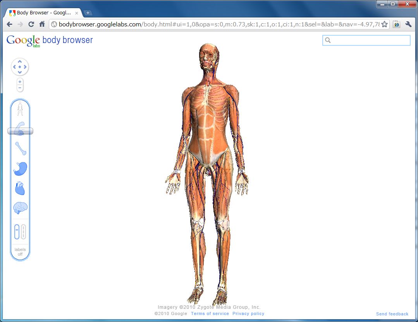Toggle the labels off switch
This screenshot has height=322, width=418.
pos(20,252)
